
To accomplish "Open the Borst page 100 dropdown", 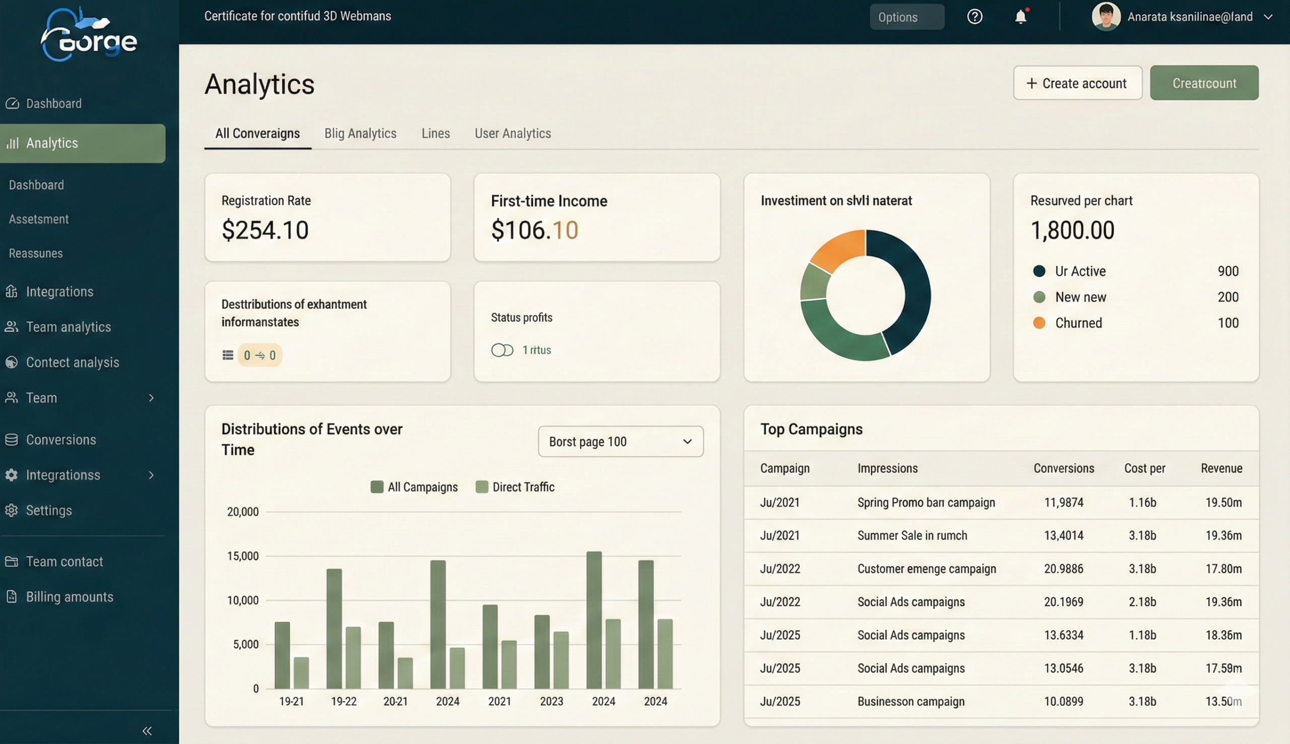I will 620,442.
